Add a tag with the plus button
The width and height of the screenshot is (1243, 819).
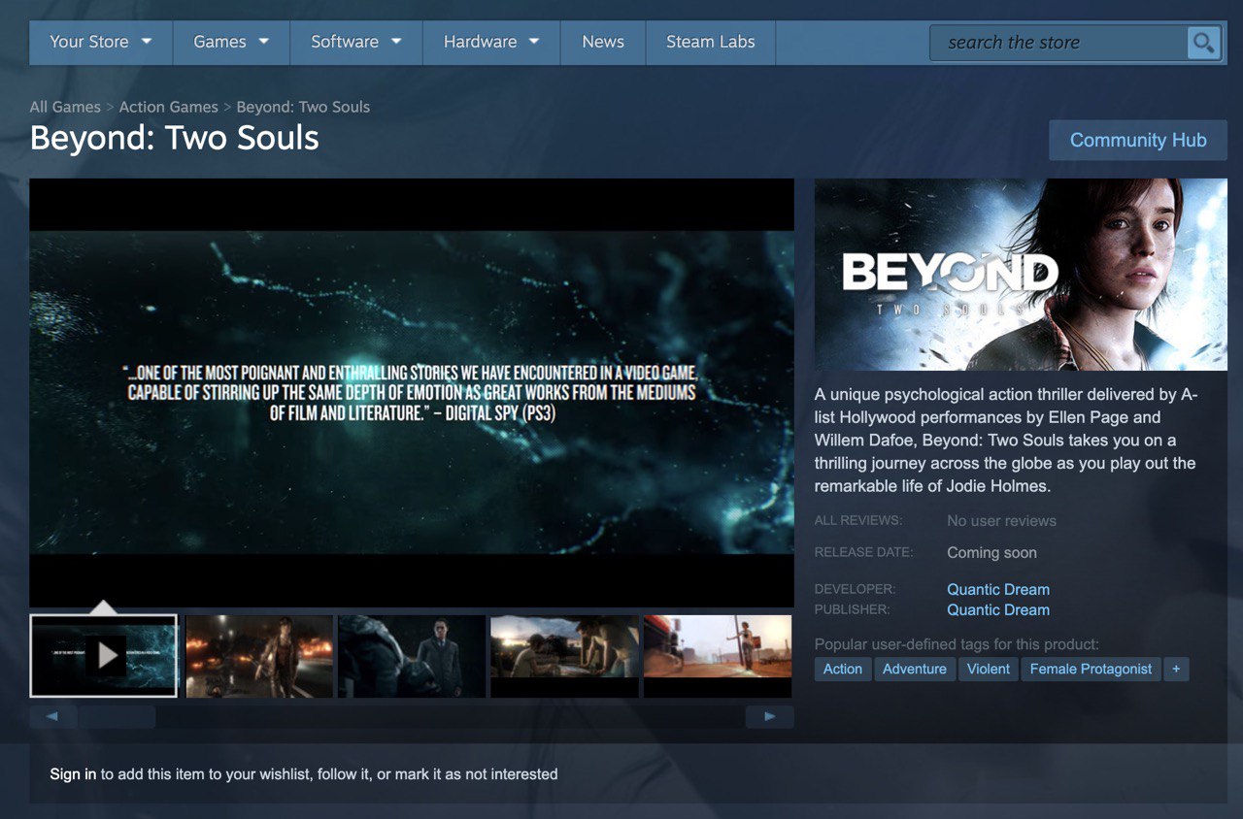point(1176,669)
